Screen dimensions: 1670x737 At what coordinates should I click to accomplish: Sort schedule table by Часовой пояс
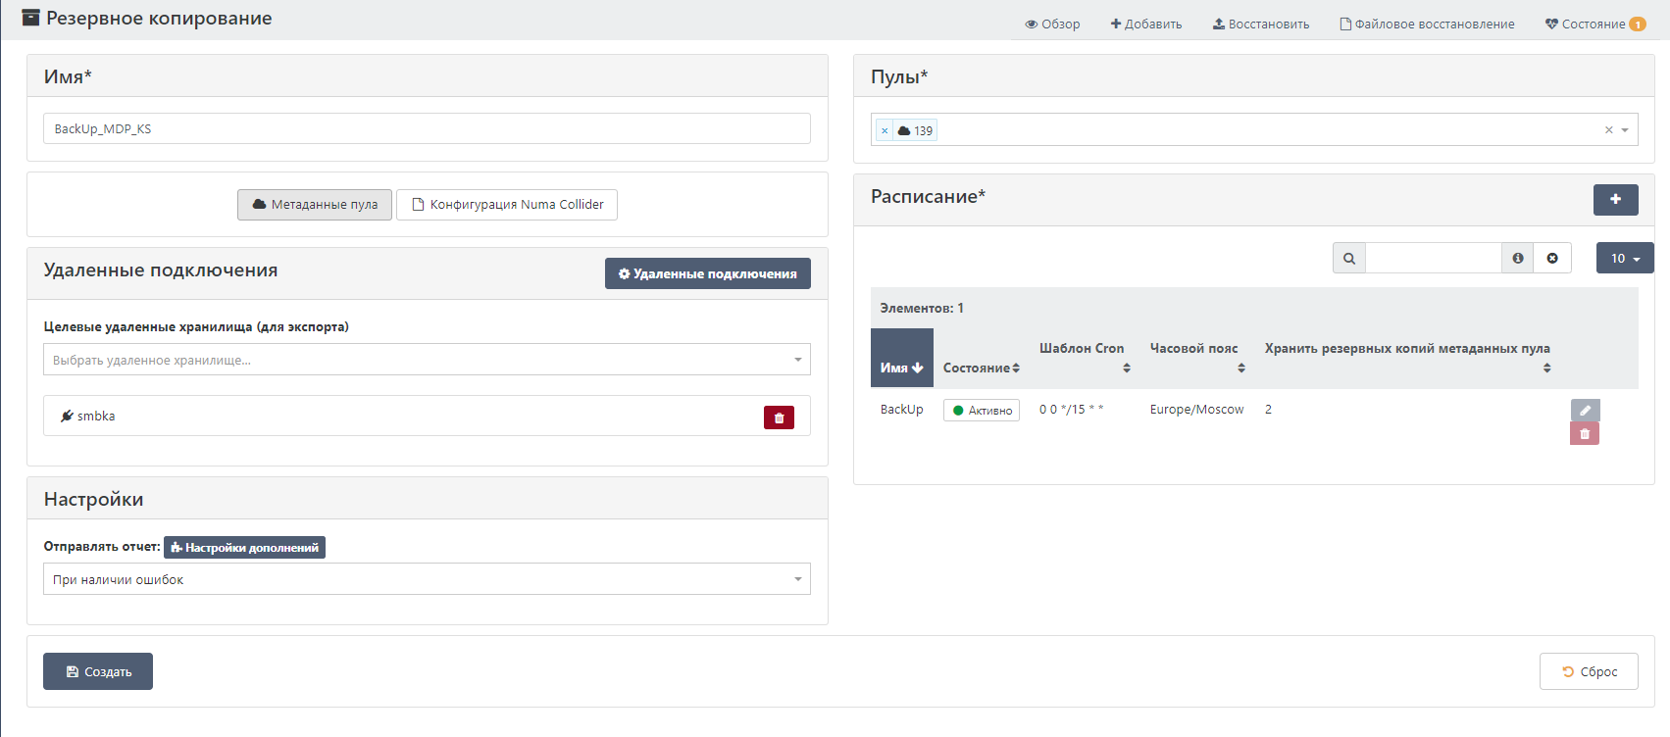(x=1197, y=359)
